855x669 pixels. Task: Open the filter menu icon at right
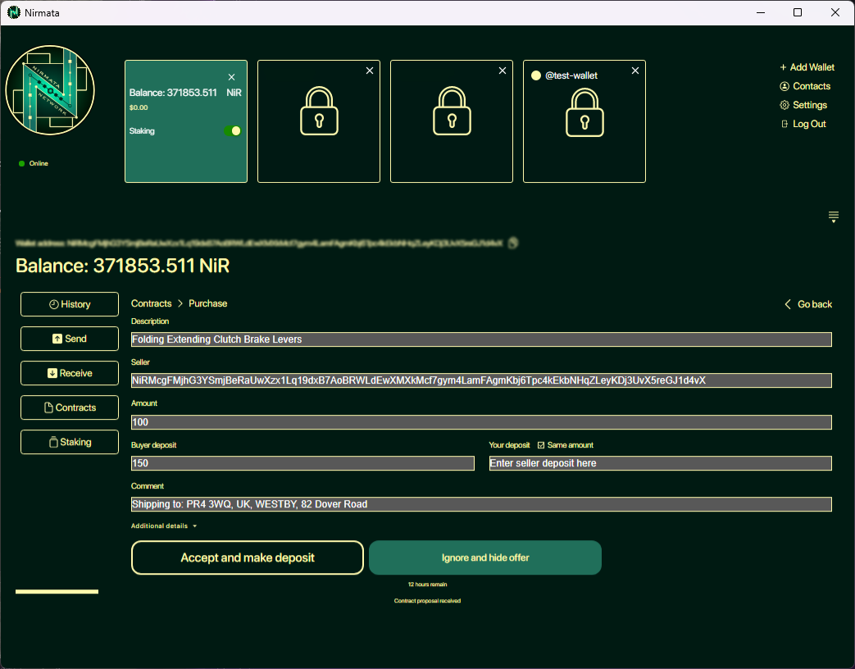[833, 216]
